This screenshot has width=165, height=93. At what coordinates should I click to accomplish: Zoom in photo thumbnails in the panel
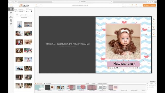click(x=17, y=11)
